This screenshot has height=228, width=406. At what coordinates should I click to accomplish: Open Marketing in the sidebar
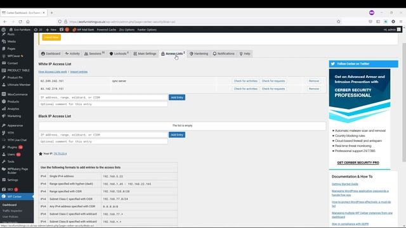coord(14,116)
